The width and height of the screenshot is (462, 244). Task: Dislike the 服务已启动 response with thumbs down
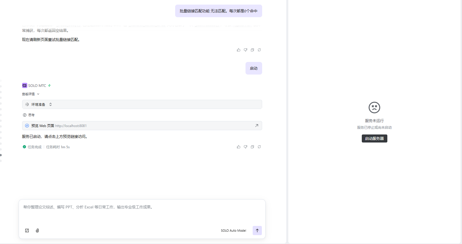246,147
